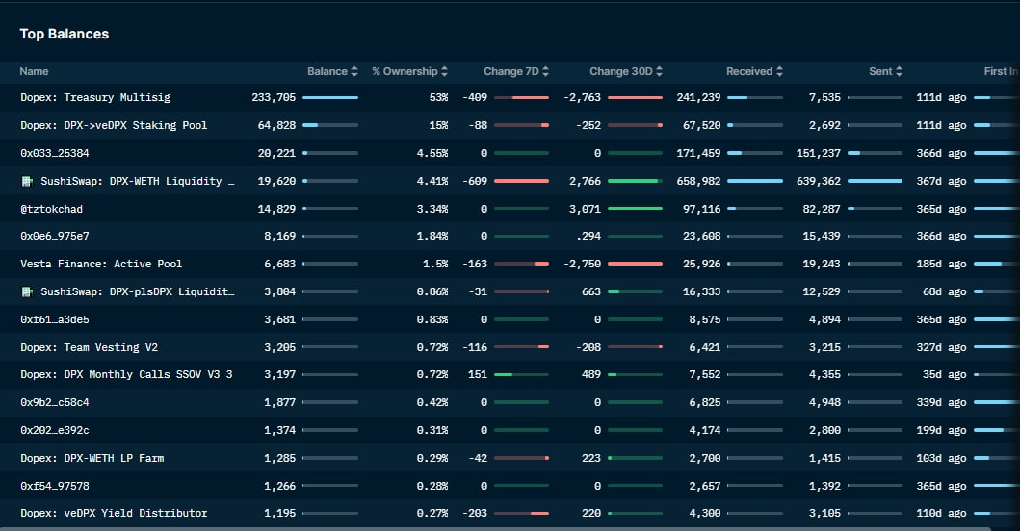Click the horizontal scrollbar at the bottom
Viewport: 1020px width, 531px height.
[x=496, y=529]
